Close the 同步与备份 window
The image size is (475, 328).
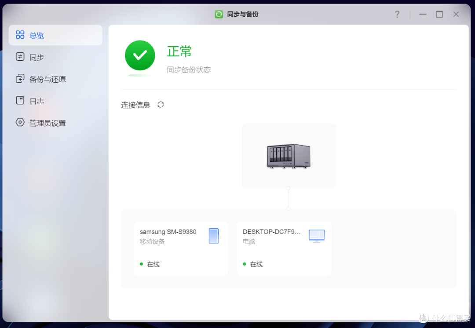pyautogui.click(x=456, y=14)
